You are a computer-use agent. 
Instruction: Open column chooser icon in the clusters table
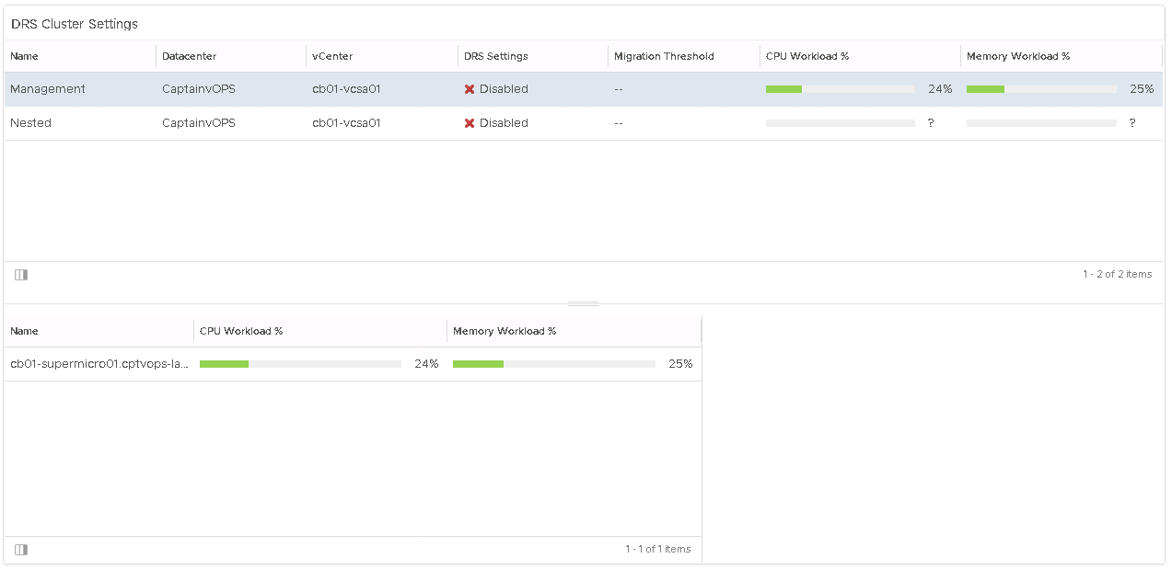21,275
